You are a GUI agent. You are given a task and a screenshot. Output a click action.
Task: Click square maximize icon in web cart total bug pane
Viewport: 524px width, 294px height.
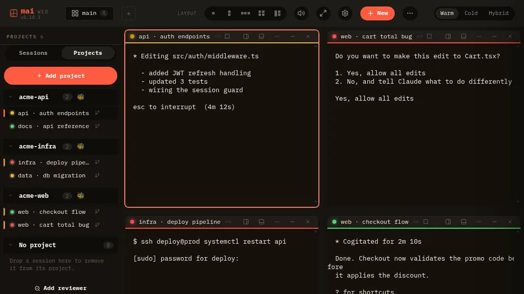pyautogui.click(x=429, y=36)
